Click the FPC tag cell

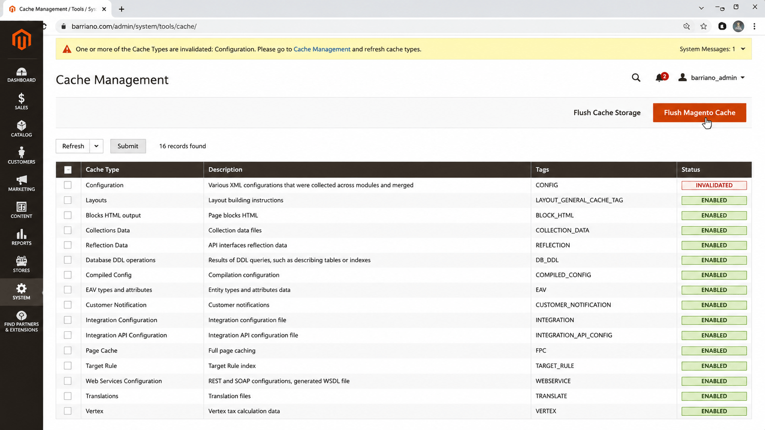[x=541, y=350]
